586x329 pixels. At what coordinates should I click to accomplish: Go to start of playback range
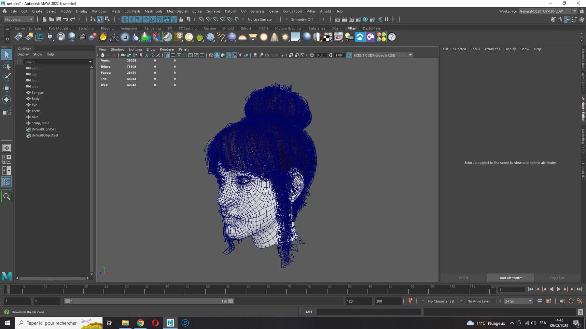pyautogui.click(x=530, y=289)
